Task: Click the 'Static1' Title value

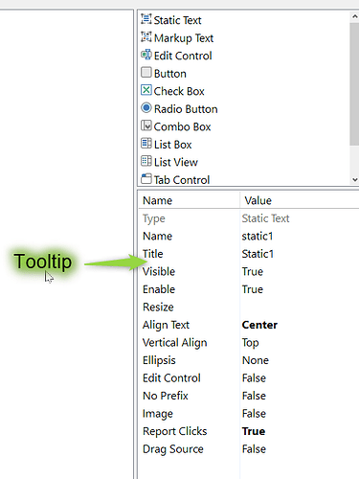Action: click(x=258, y=254)
